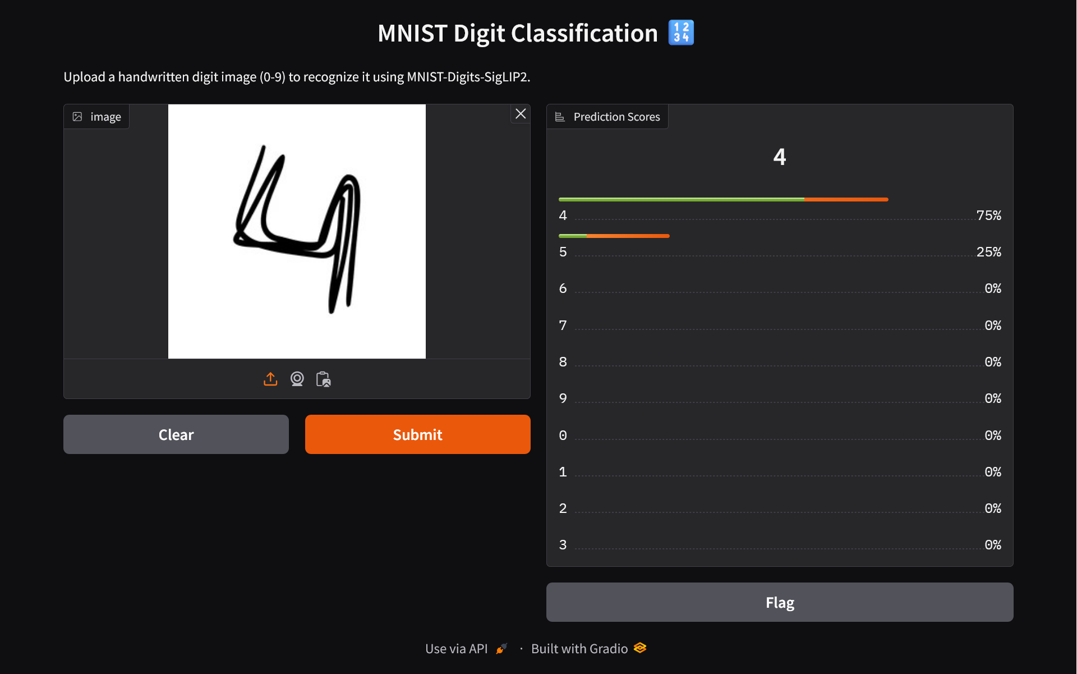Image resolution: width=1077 pixels, height=674 pixels.
Task: Click the numbers emoji in the title
Action: tap(681, 33)
